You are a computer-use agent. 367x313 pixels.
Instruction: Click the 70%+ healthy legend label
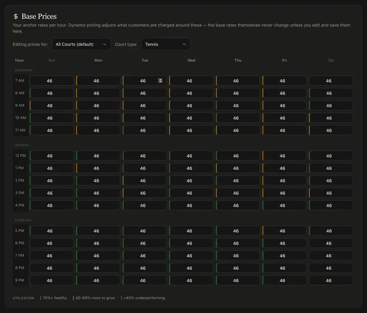coord(55,298)
